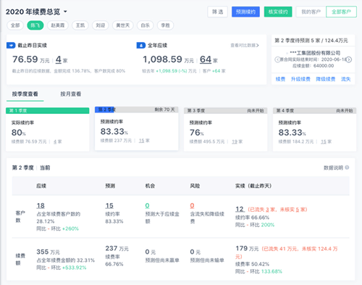
Task: Click the 全年应续 blue icon
Action: pos(141,46)
